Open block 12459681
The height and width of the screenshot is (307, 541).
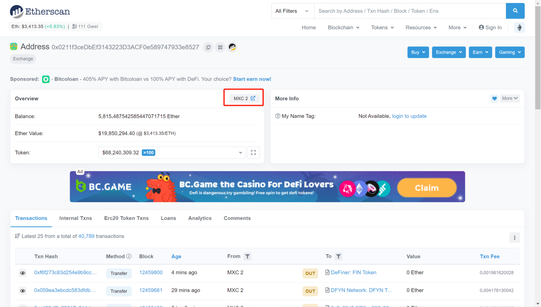(151, 291)
